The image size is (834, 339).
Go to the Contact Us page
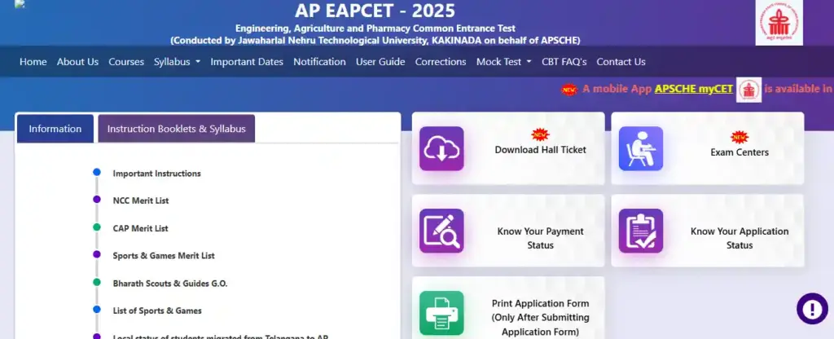[621, 62]
